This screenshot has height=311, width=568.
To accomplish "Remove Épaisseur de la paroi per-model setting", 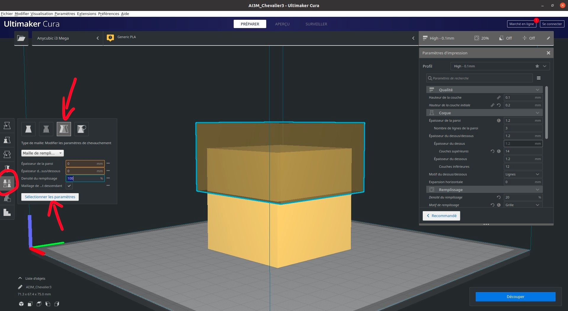I will pos(108,163).
